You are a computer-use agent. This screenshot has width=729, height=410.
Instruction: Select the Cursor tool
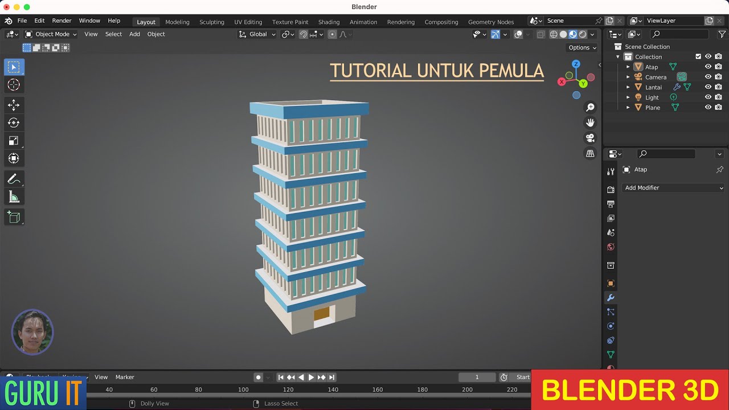coord(14,85)
